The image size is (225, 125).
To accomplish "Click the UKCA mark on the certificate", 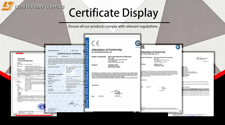I will (x=143, y=47).
